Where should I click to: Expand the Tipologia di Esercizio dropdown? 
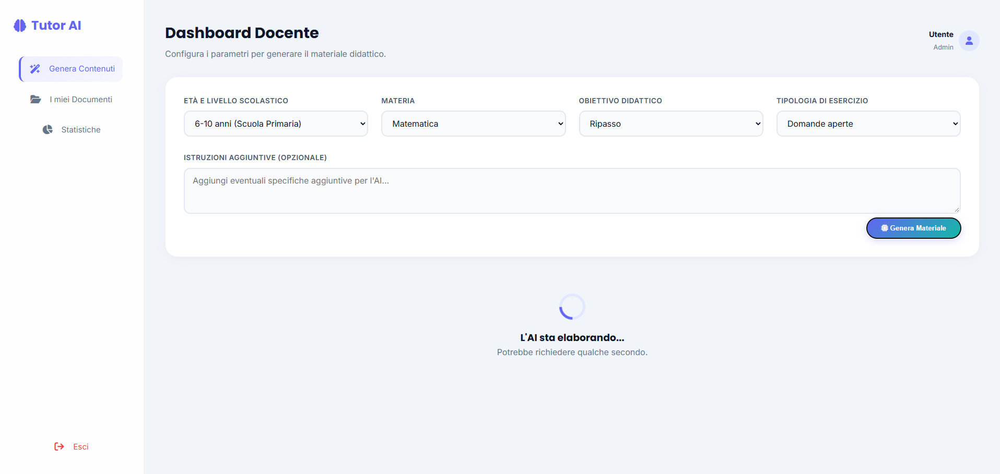click(868, 124)
